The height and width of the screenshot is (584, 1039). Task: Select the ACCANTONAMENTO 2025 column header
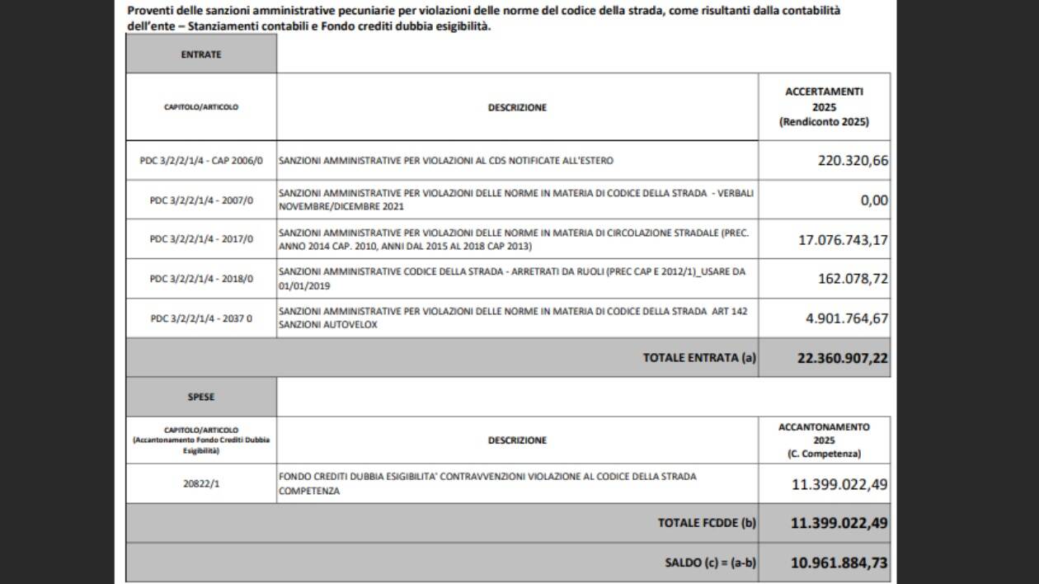point(824,440)
